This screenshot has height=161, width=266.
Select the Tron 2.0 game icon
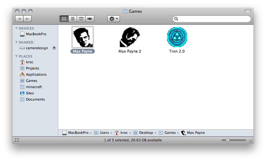tap(177, 37)
